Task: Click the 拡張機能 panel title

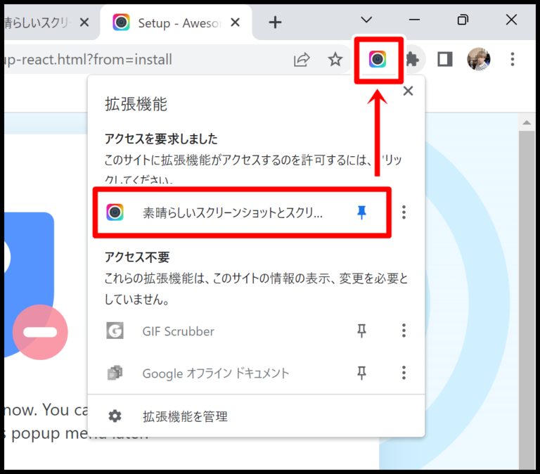Action: point(136,104)
